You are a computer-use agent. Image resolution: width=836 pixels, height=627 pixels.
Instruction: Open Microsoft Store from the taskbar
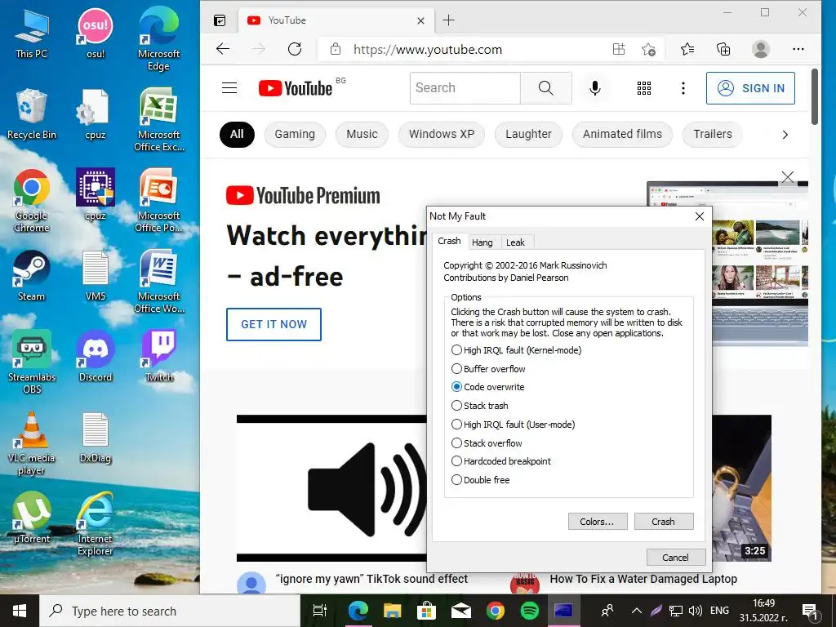[x=426, y=611]
